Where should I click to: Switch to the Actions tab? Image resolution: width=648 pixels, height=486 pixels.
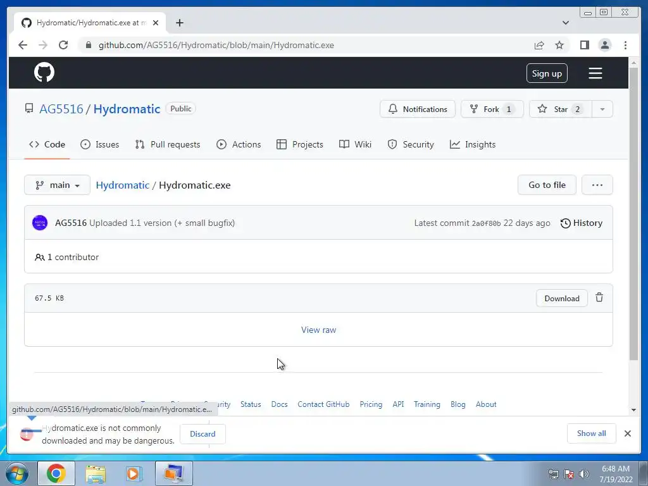(239, 144)
